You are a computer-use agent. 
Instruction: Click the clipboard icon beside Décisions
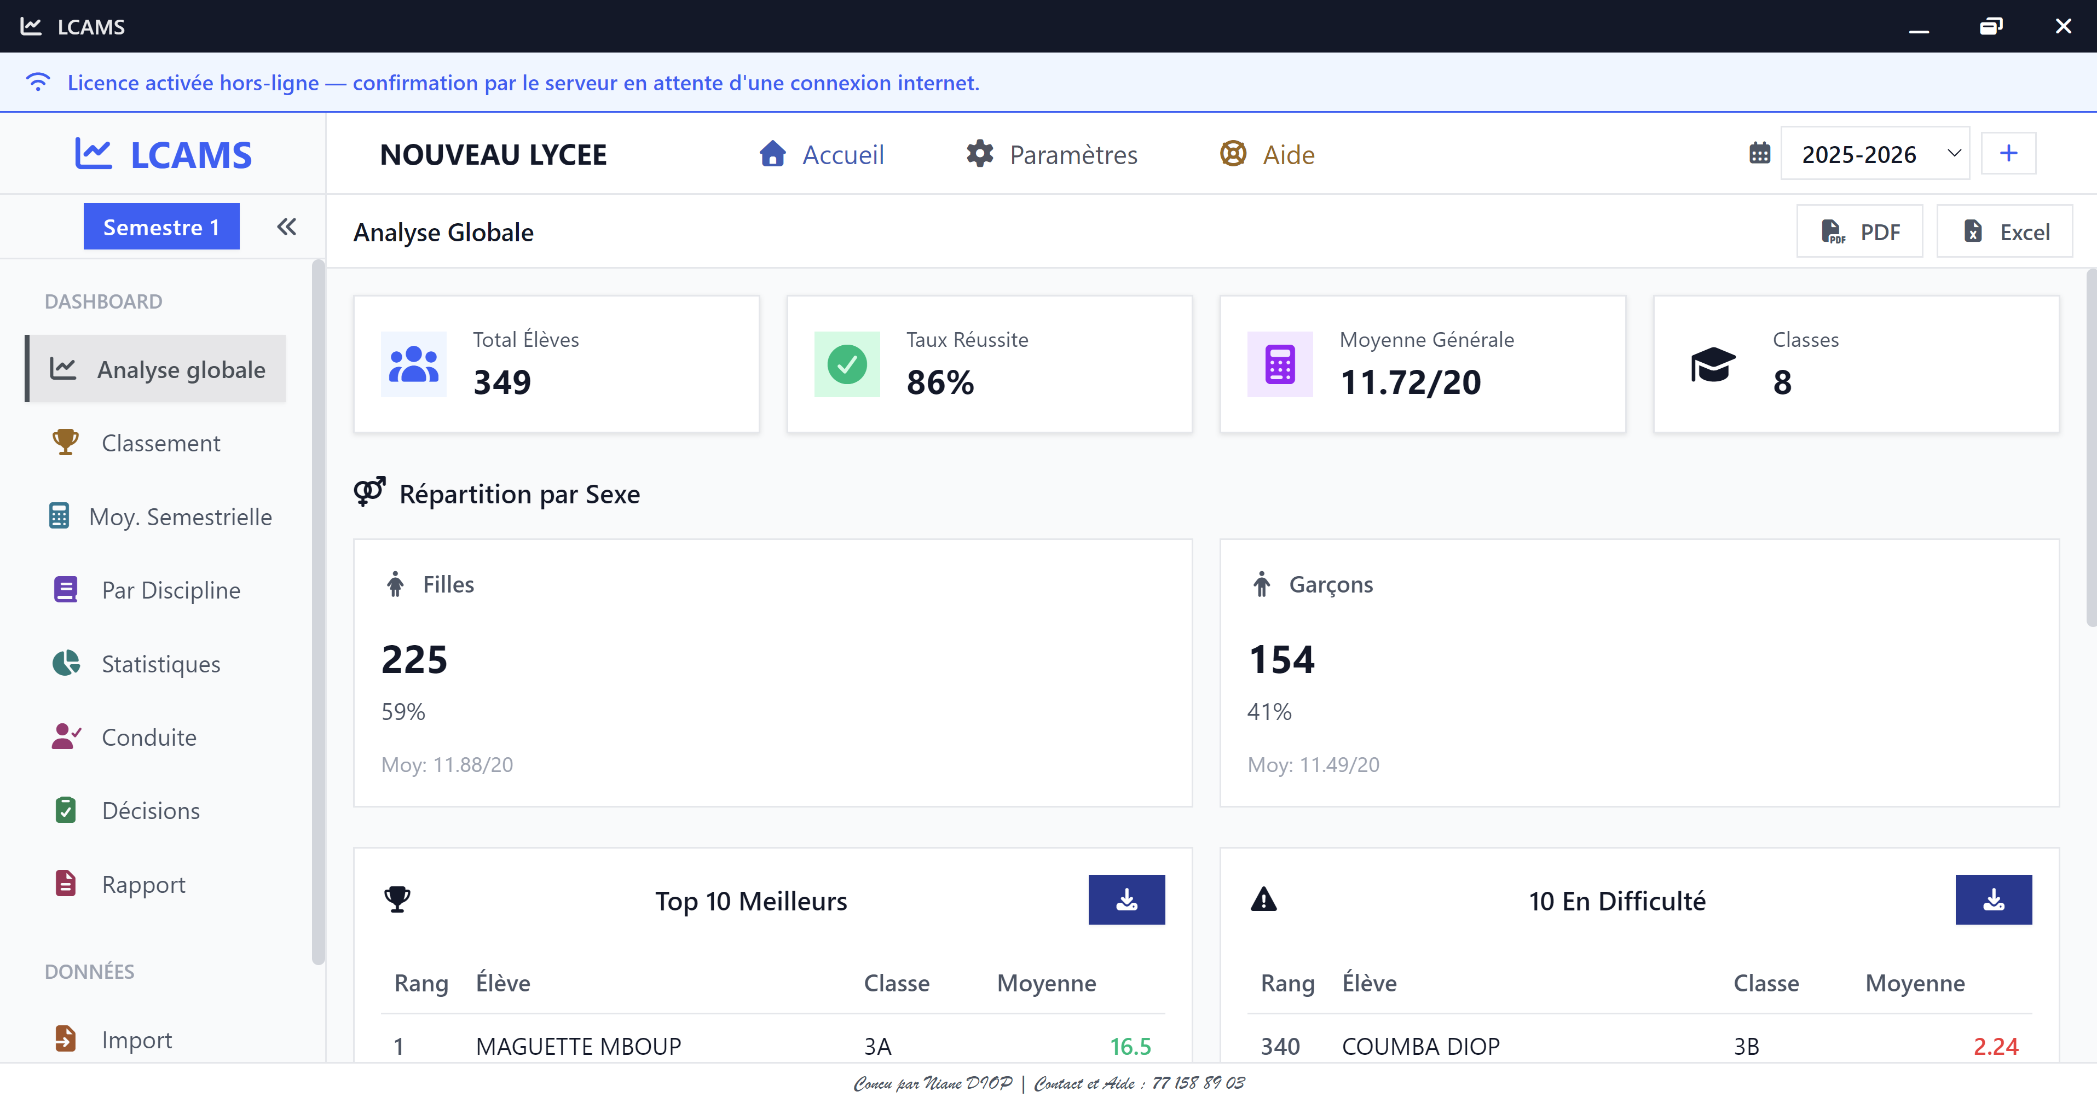(65, 809)
